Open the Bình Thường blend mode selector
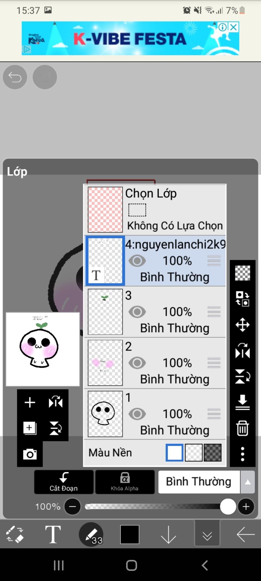Viewport: 261px width, 581px height. coord(199,482)
